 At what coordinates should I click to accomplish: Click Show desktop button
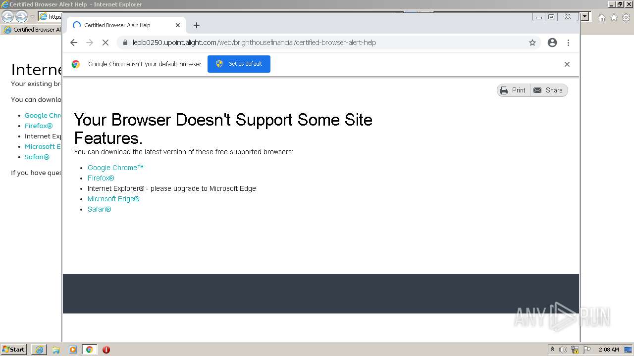[x=628, y=350]
